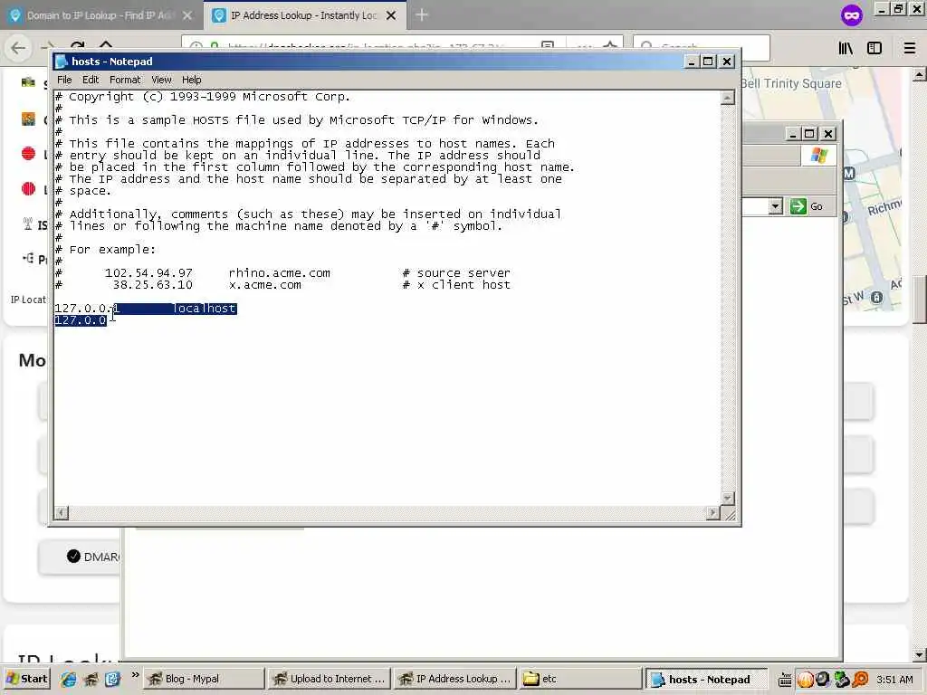Click the 3:51 AM clock
927x695 pixels.
[894, 680]
